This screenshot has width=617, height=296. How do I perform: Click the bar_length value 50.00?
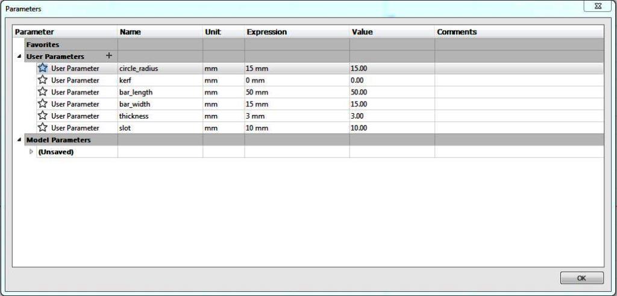click(392, 92)
